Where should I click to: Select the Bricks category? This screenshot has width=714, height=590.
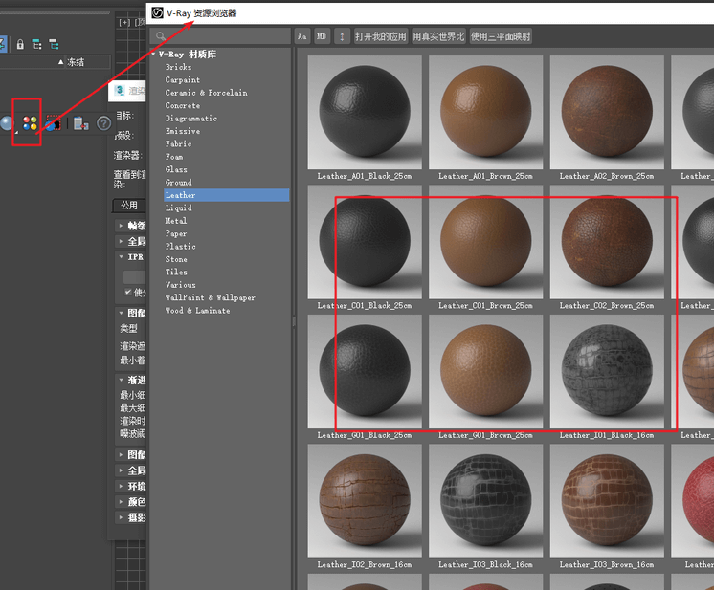tap(178, 67)
